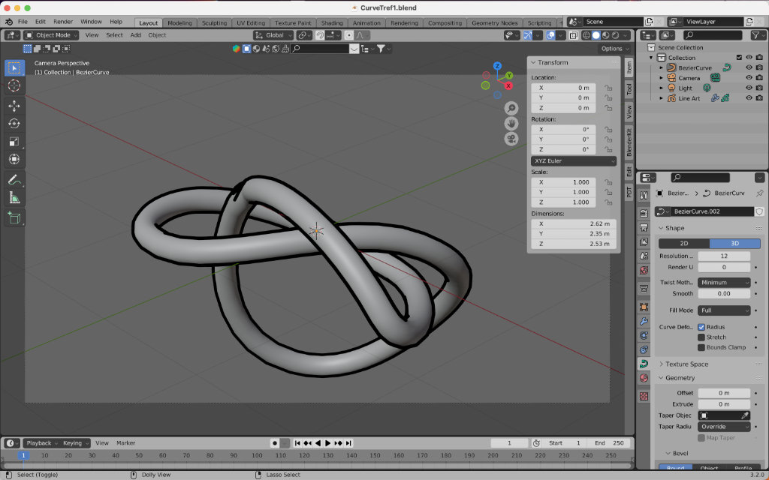Select the Move tool
Viewport: 769px width, 480px height.
[14, 106]
